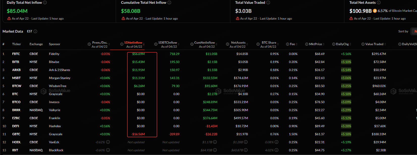417x155 pixels.
Task: Toggle sort arrows on 1DNetInflow column
Action: 144,44
